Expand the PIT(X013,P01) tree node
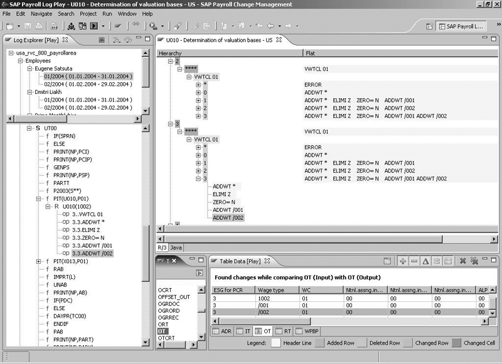 [x=39, y=261]
